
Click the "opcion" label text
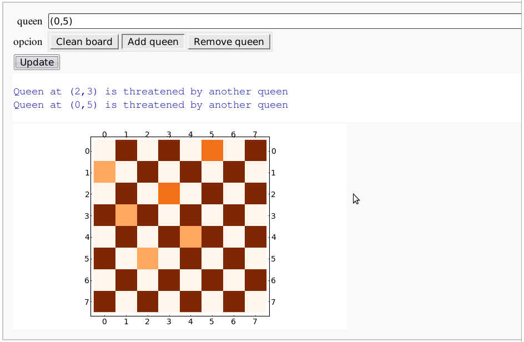[x=28, y=42]
